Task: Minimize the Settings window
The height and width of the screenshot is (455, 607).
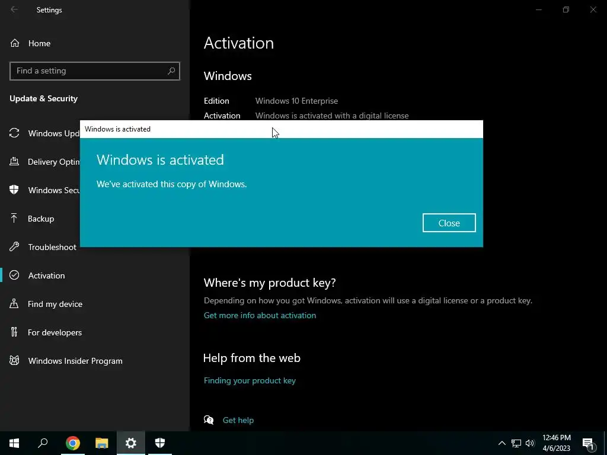Action: coord(538,9)
